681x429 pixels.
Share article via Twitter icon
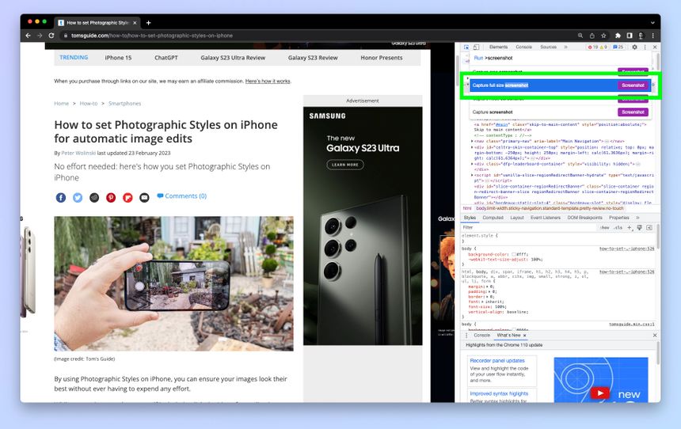[x=78, y=197]
